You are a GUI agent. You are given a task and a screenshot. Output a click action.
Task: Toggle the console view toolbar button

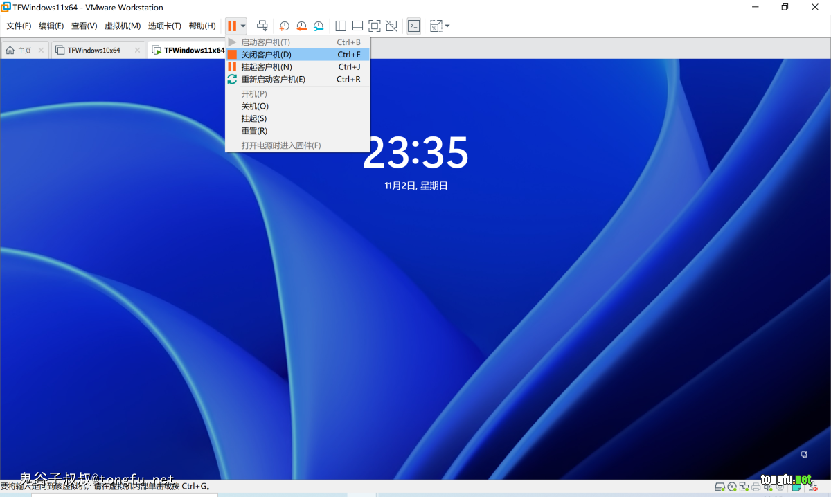[413, 26]
